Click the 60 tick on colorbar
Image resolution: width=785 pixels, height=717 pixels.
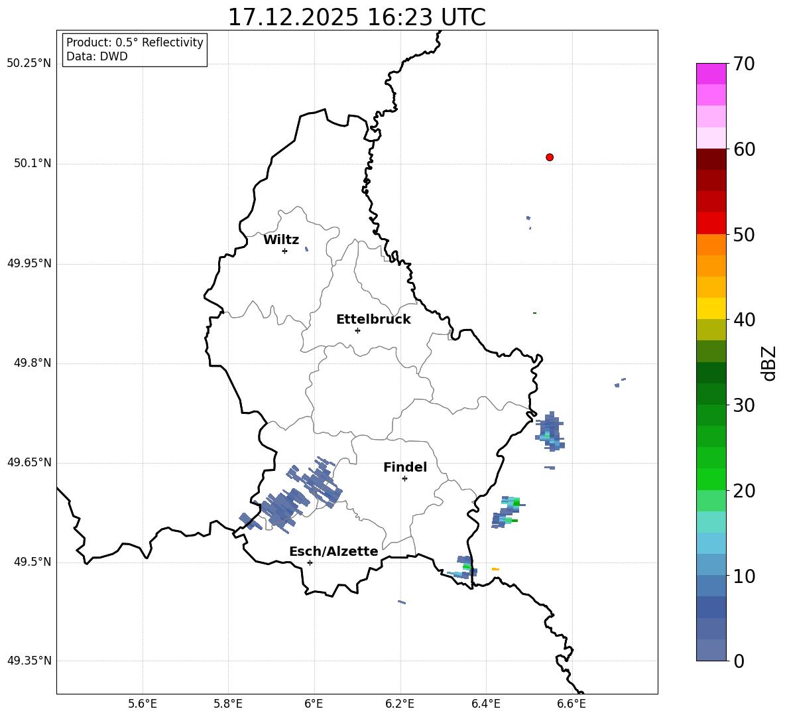point(744,149)
